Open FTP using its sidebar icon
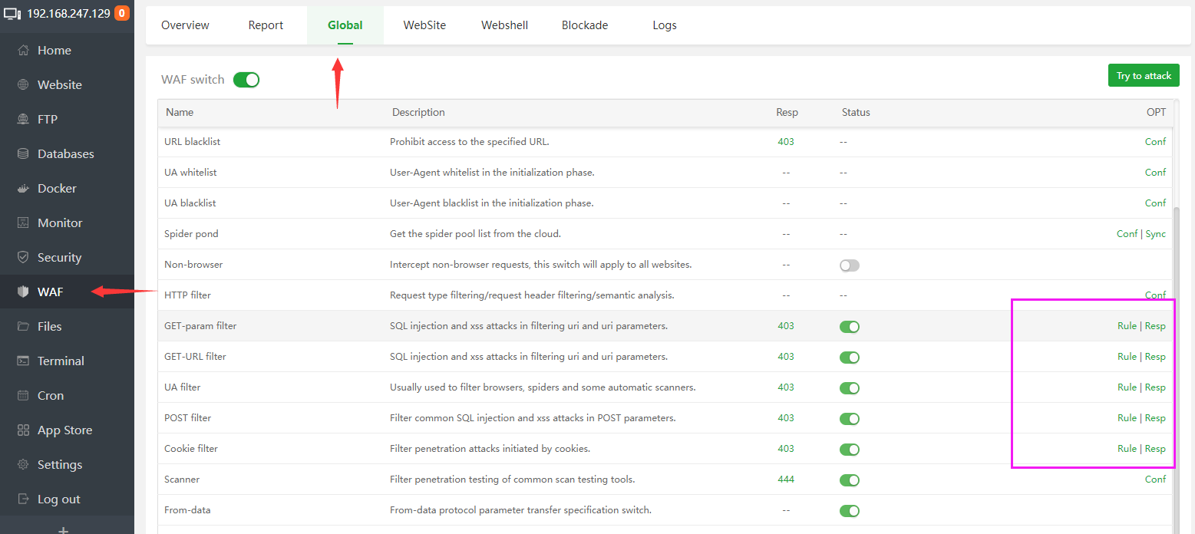1195x534 pixels. pos(23,120)
